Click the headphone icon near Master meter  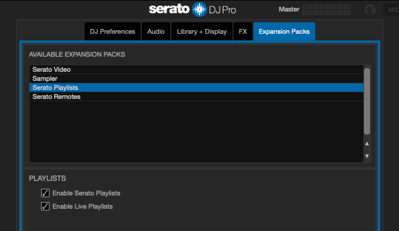pyautogui.click(x=370, y=10)
